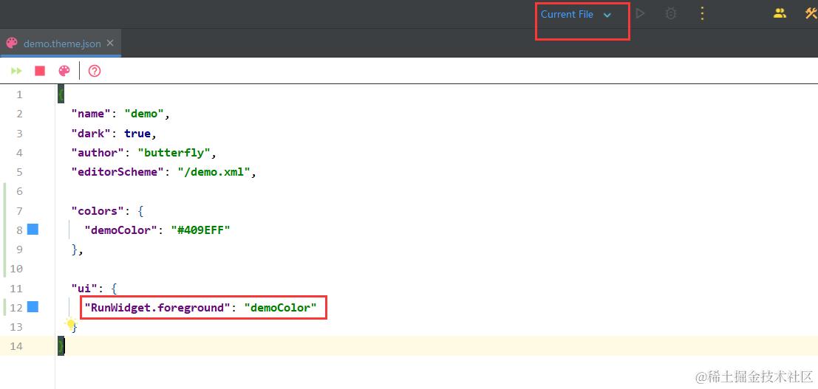Click the "demoColor" key on line 8
Image resolution: width=818 pixels, height=389 pixels.
coord(120,230)
